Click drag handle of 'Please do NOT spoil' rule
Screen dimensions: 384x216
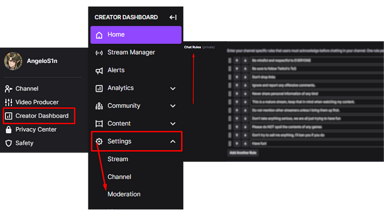coord(230,127)
